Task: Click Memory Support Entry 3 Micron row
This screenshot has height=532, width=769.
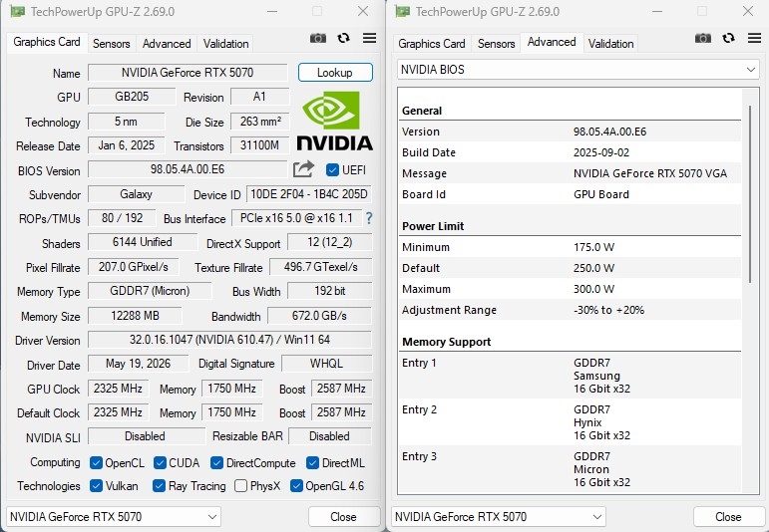Action: tap(570, 469)
